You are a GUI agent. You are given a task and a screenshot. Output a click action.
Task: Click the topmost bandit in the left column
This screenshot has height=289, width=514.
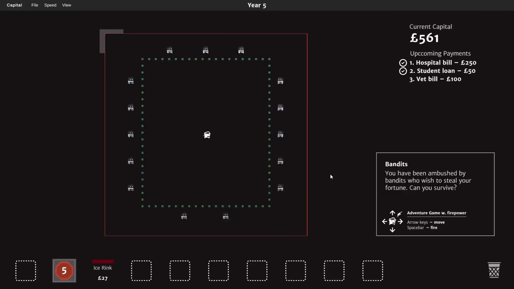(x=131, y=81)
